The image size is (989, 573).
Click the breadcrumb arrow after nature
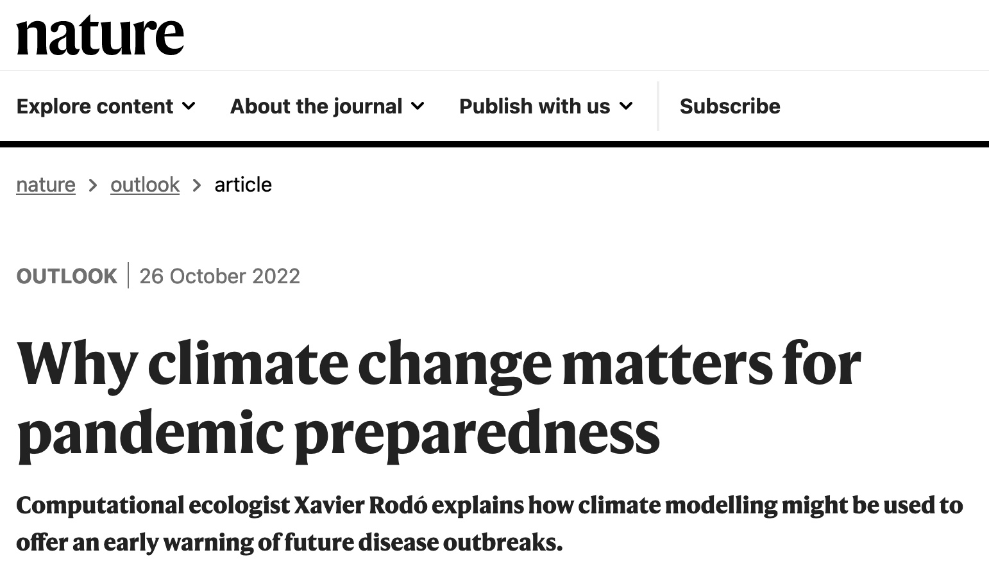(93, 185)
